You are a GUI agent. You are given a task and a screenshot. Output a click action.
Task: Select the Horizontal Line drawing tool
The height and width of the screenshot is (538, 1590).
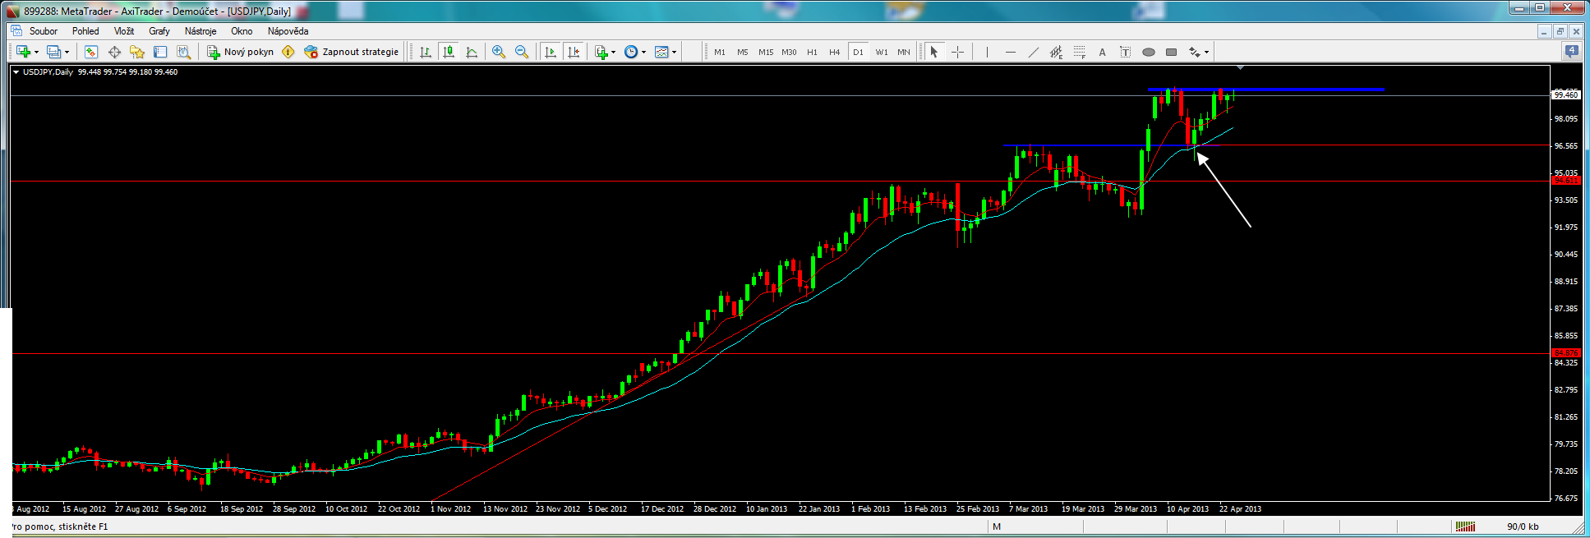1010,52
